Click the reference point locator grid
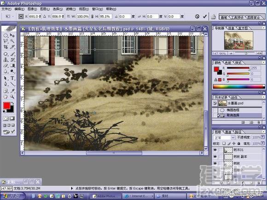The height and width of the screenshot is (200, 267). tap(21, 17)
